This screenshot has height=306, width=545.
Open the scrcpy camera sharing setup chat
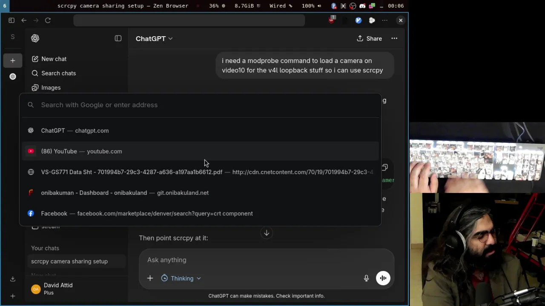click(x=77, y=261)
